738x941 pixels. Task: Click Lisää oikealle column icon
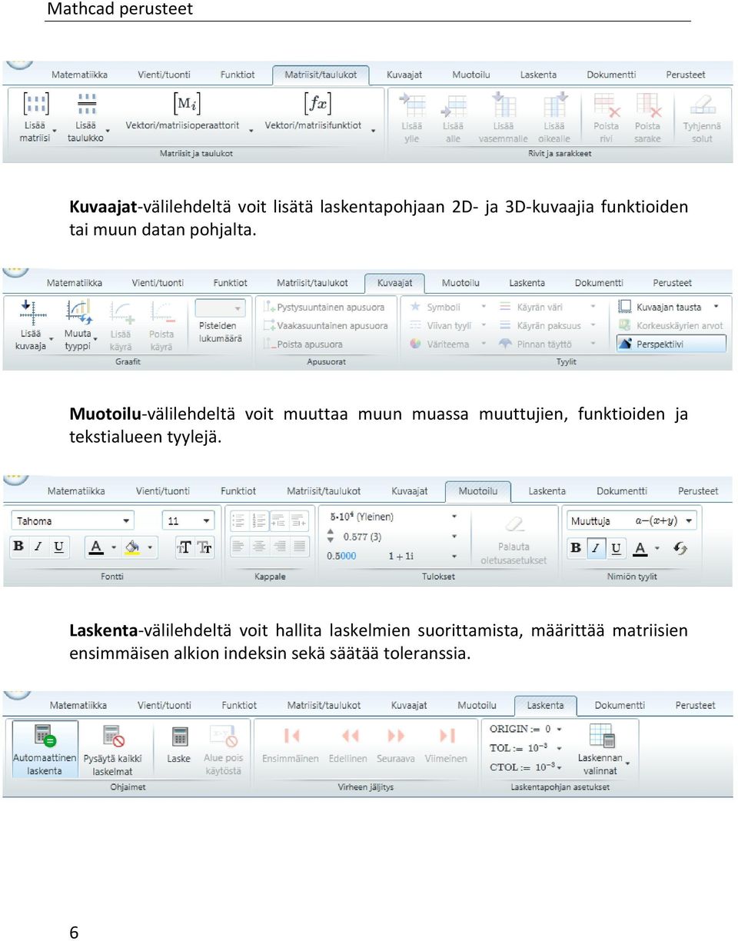[x=554, y=105]
